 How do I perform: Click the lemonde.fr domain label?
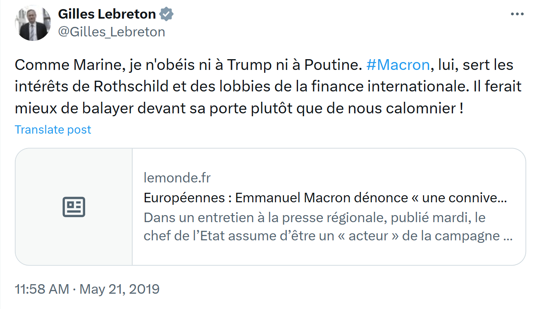177,178
